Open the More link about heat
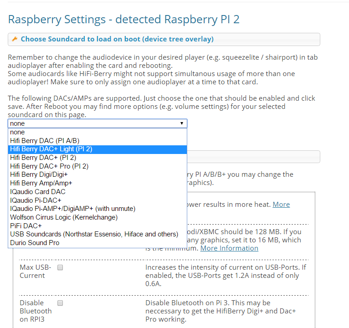Image resolution: width=349 pixels, height=328 pixels. tap(281, 205)
